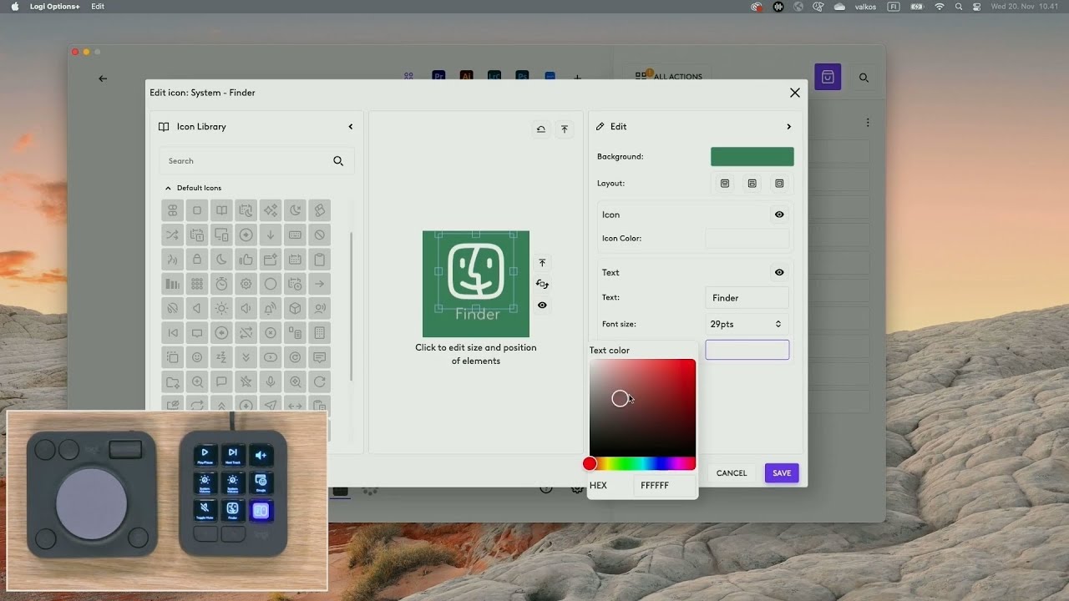Select the 3D cube icon

pos(295,309)
